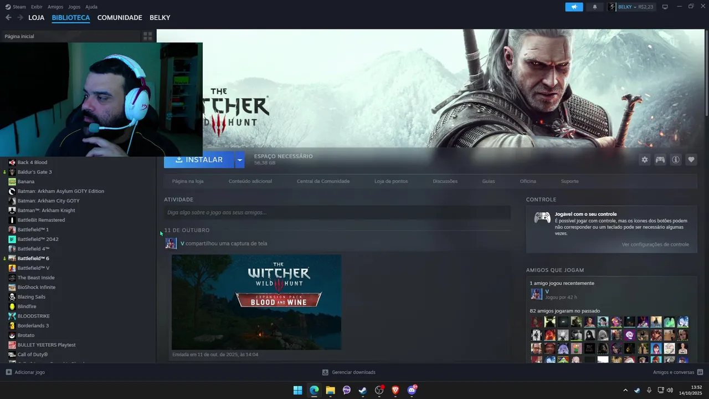Viewport: 709px width, 399px height.
Task: Select BattleBit Remastered
Action: (x=41, y=220)
